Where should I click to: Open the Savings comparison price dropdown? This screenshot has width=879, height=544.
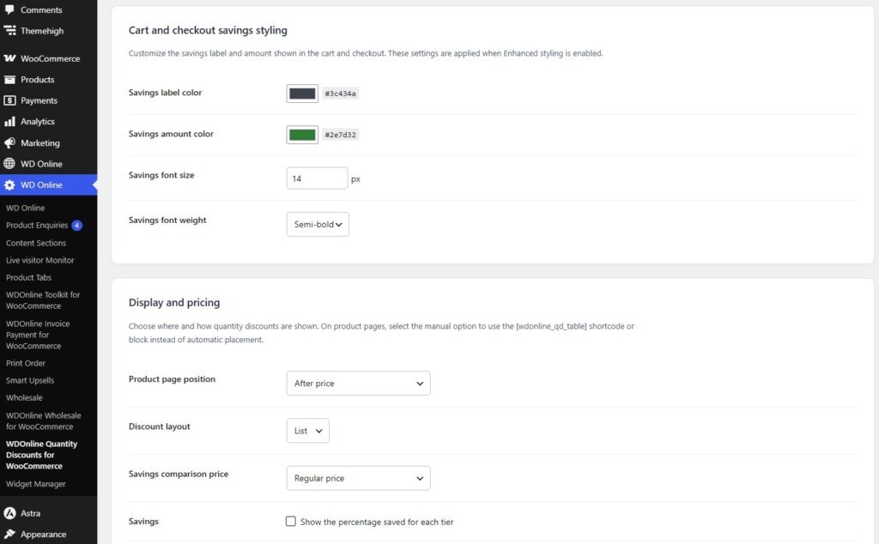pos(358,478)
